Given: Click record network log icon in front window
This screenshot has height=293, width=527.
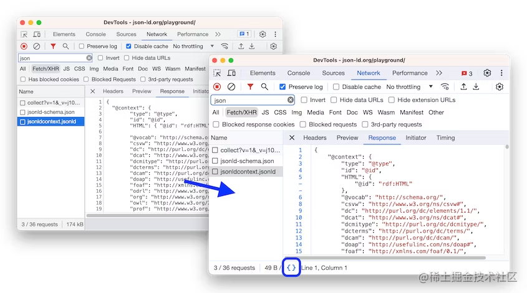Looking at the screenshot, I should point(217,87).
